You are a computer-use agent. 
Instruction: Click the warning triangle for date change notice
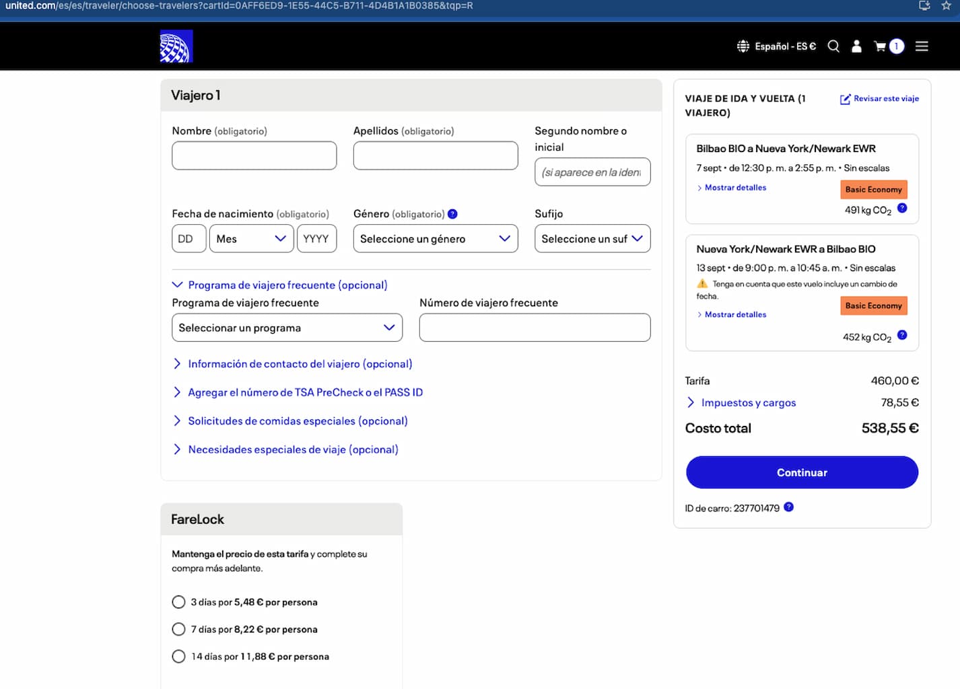tap(702, 284)
